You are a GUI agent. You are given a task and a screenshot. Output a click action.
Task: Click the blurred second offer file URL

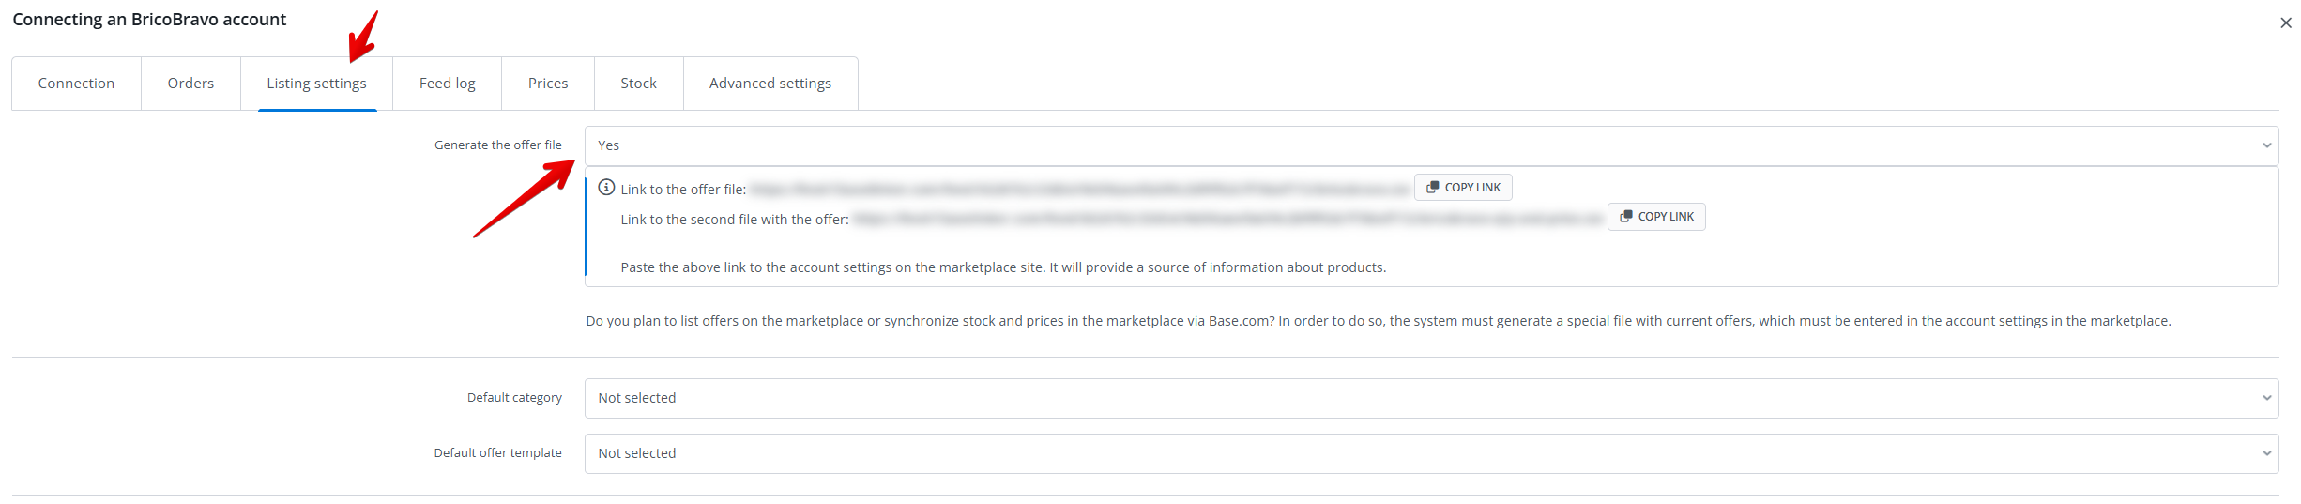[x=1227, y=220]
